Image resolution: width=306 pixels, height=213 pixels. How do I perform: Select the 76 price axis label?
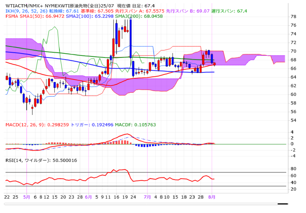(x=293, y=25)
